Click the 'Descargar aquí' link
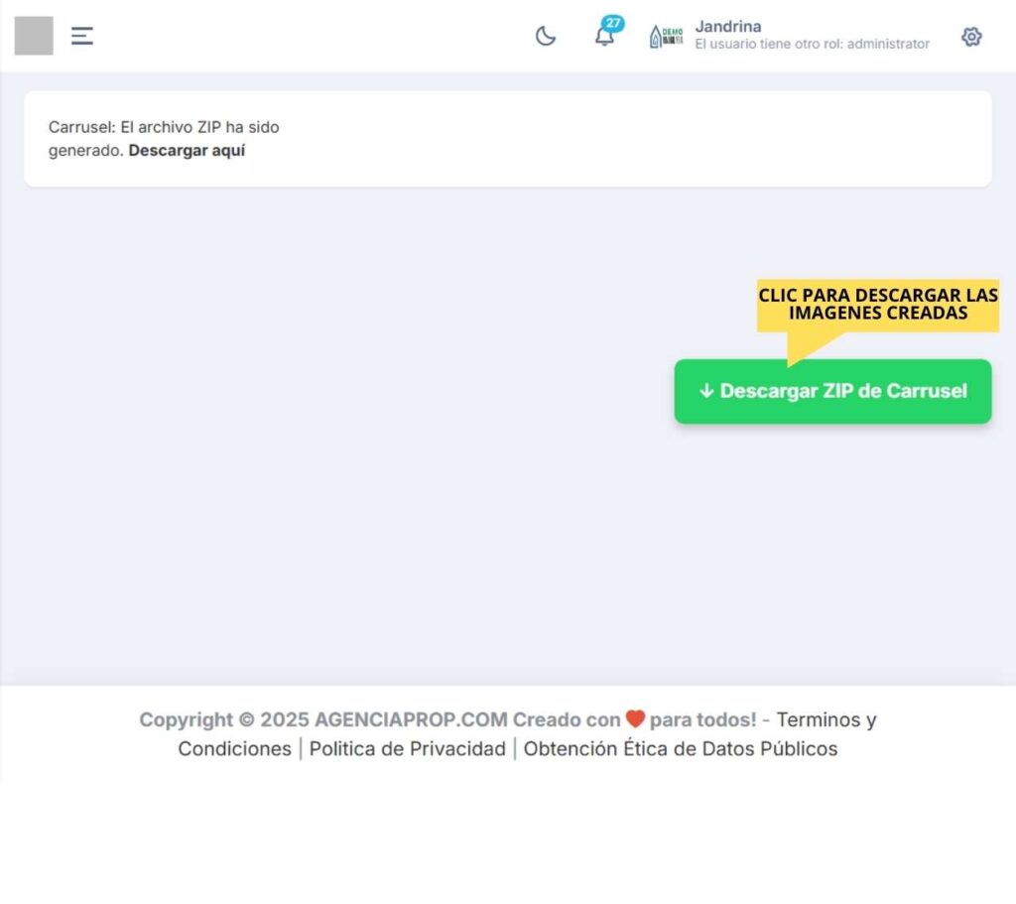The image size is (1016, 904). tap(187, 151)
